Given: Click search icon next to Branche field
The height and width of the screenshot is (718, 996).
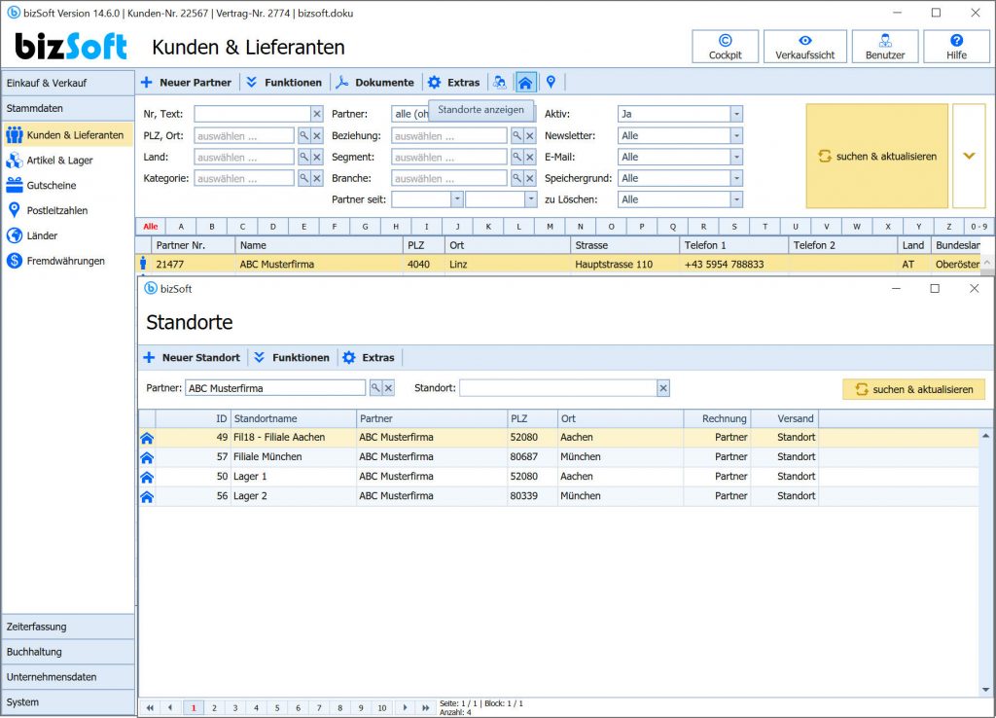Looking at the screenshot, I should 517,179.
